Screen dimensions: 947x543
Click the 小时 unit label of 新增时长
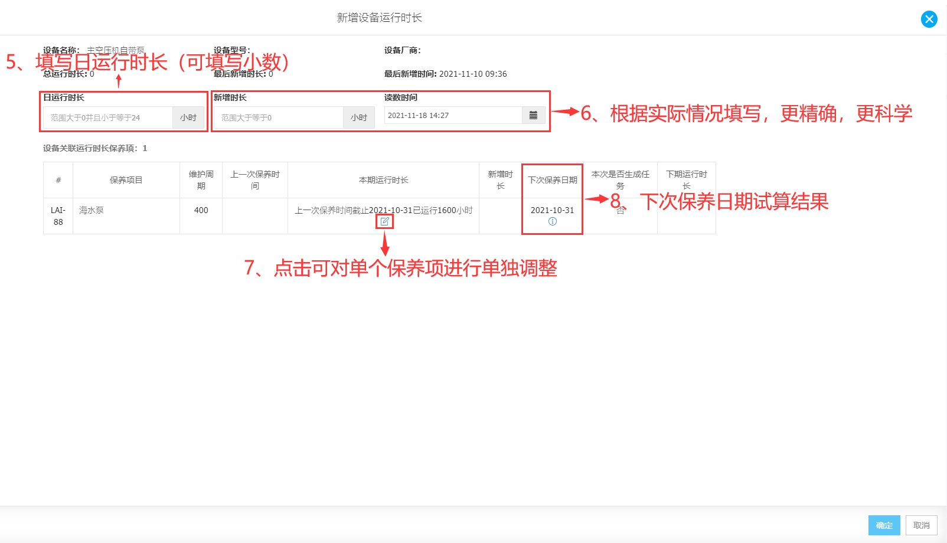[359, 117]
